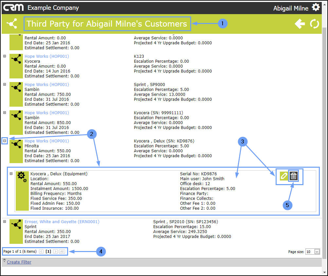Click Hope Works (HOP001) link for Sprint SP9000

47,85
